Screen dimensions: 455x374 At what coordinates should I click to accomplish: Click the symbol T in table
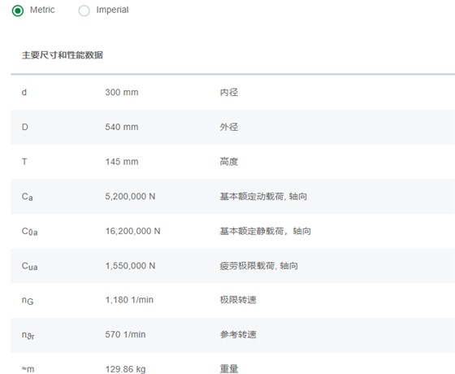click(x=24, y=162)
